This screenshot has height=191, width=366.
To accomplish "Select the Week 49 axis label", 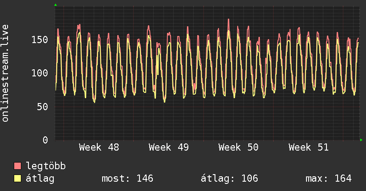I will [x=169, y=147].
